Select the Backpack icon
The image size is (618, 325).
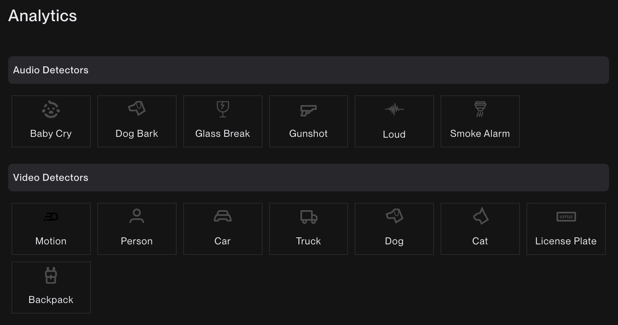click(x=51, y=275)
